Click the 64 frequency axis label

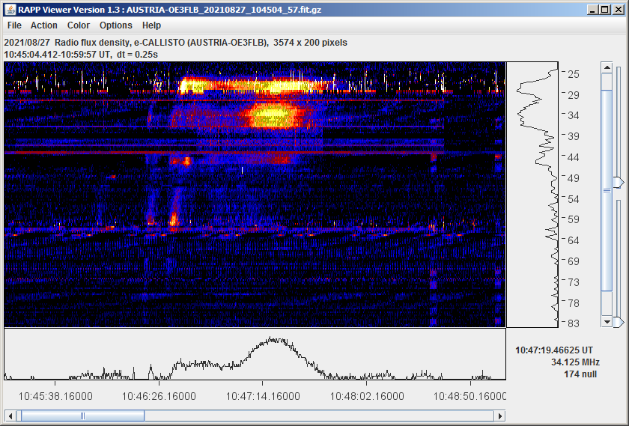[574, 240]
